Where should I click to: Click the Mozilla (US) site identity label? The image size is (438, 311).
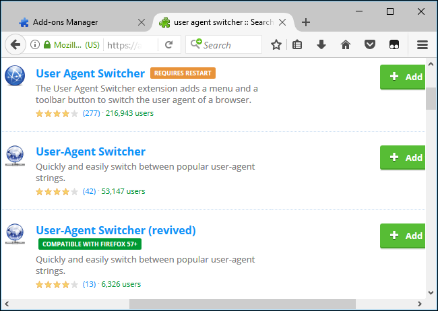(77, 44)
